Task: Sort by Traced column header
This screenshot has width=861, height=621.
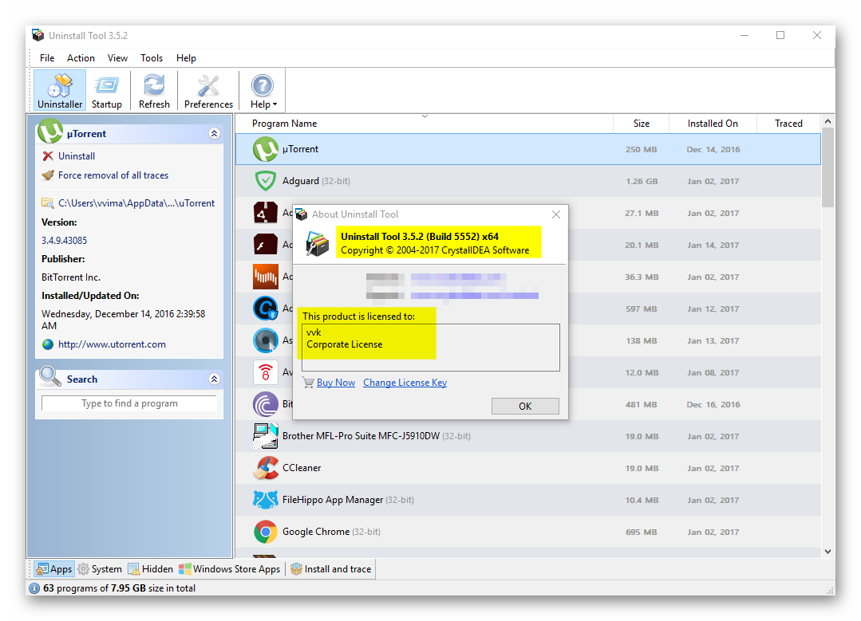Action: [788, 124]
